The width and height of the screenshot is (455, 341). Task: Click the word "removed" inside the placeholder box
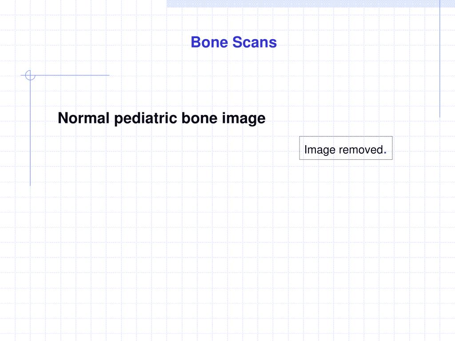pos(361,150)
